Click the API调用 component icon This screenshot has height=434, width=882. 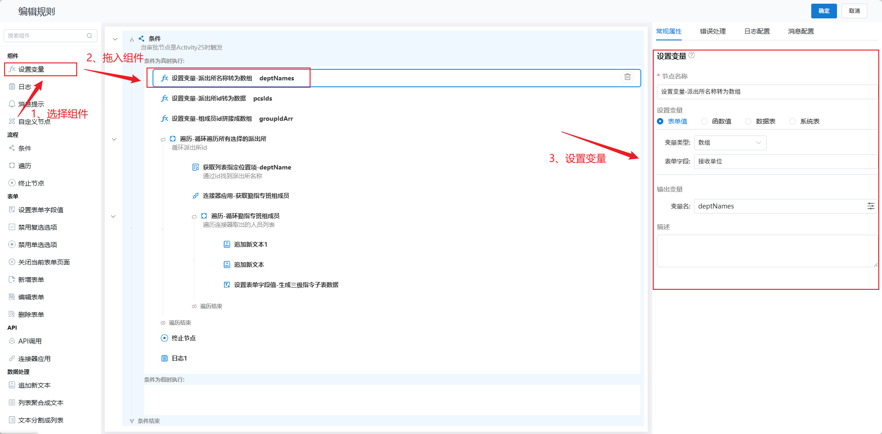coord(12,341)
